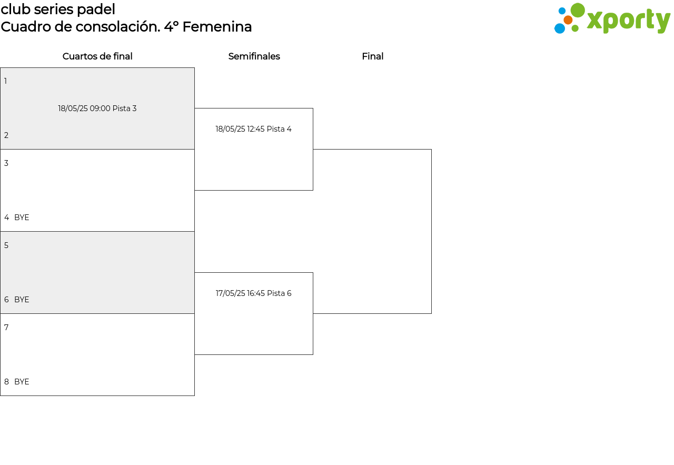
Task: Click 'Cuadro de consolación. 4° Femenina' subtitle
Action: (x=126, y=27)
